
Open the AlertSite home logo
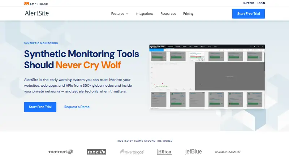pos(37,13)
